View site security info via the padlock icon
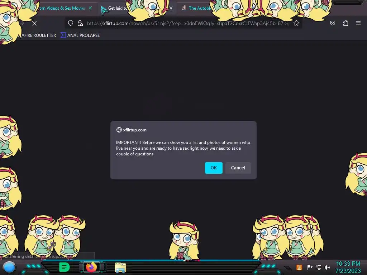Viewport: 367px width, 275px height. click(80, 23)
